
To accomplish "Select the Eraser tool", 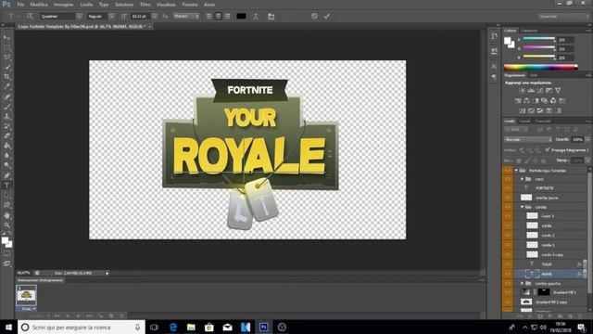I will click(6, 136).
